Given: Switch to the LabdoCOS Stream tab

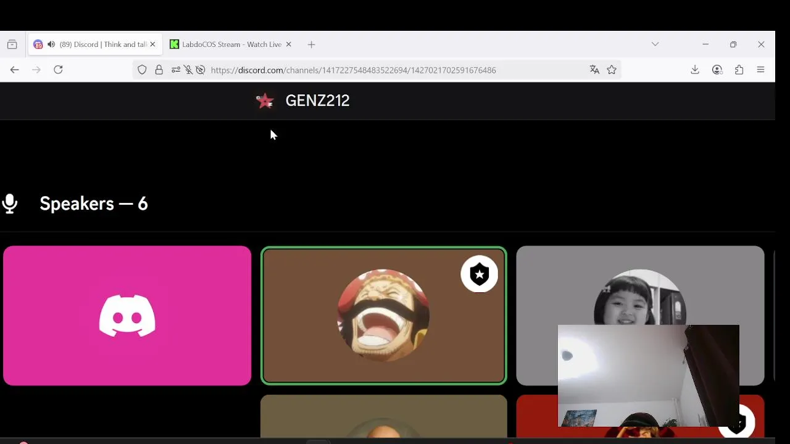Looking at the screenshot, I should [230, 44].
